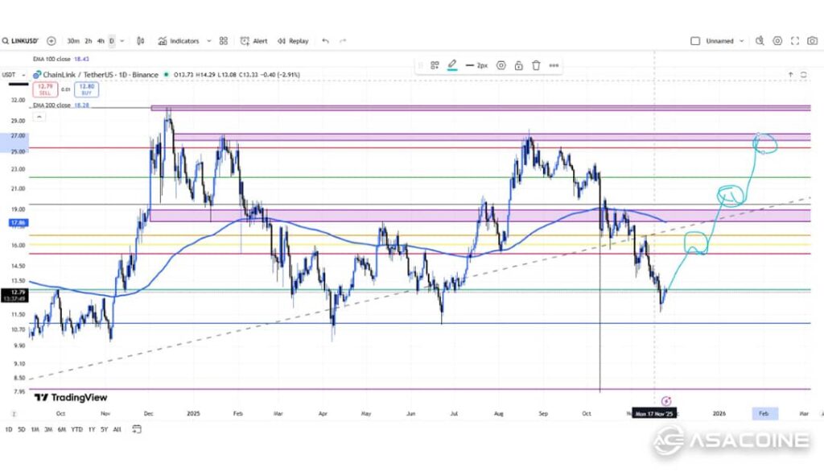Image resolution: width=824 pixels, height=472 pixels.
Task: Click the add symbol plus icon
Action: pyautogui.click(x=51, y=41)
